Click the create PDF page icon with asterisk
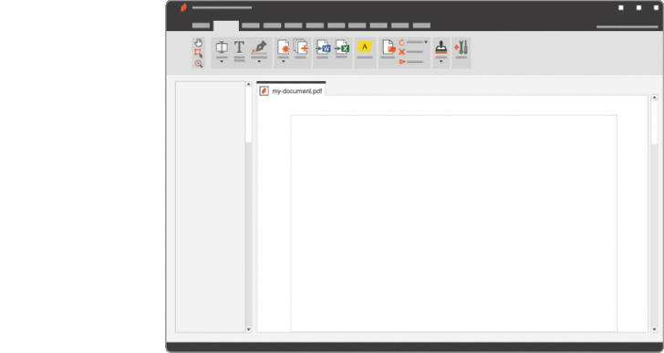664x353 pixels. pos(284,47)
